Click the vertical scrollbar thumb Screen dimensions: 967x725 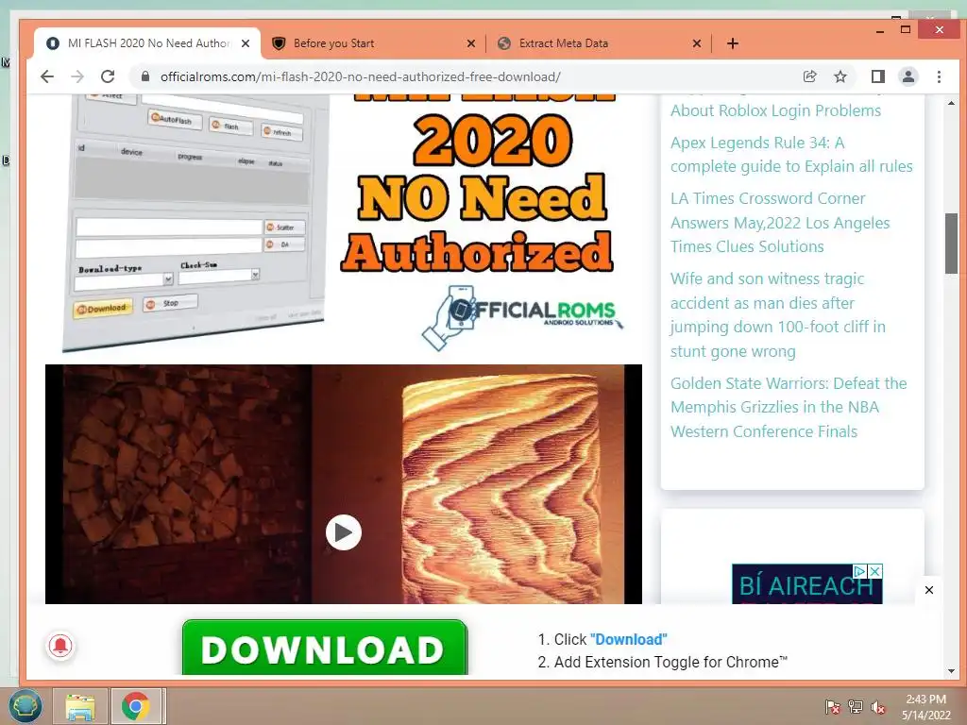(951, 244)
